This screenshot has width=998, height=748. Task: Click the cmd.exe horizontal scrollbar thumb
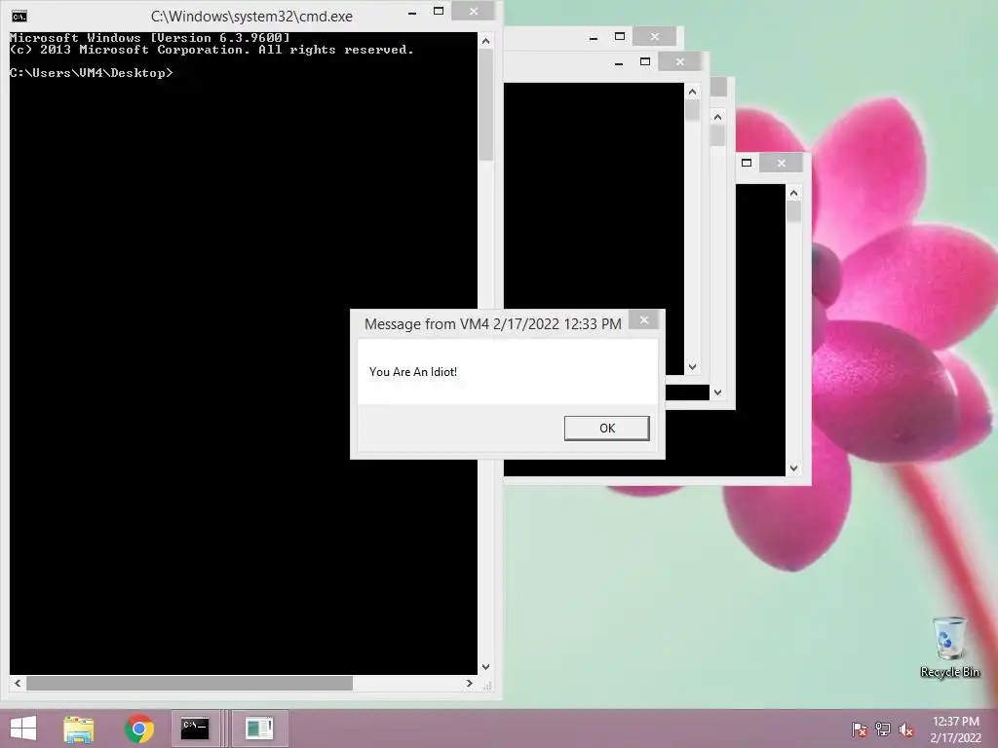pyautogui.click(x=189, y=683)
